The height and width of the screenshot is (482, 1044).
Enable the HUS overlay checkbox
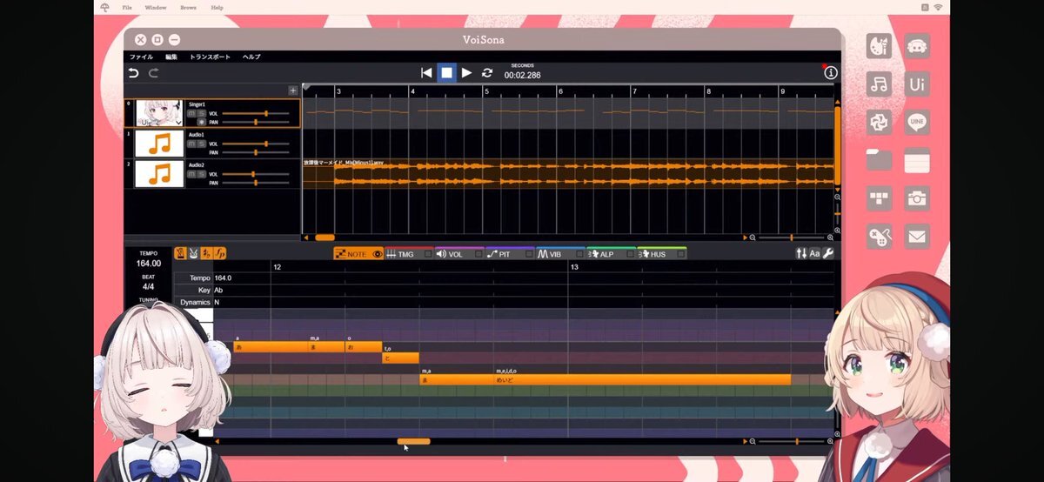[x=679, y=254]
